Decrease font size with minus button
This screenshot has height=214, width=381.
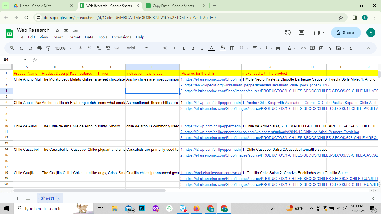tap(156, 48)
